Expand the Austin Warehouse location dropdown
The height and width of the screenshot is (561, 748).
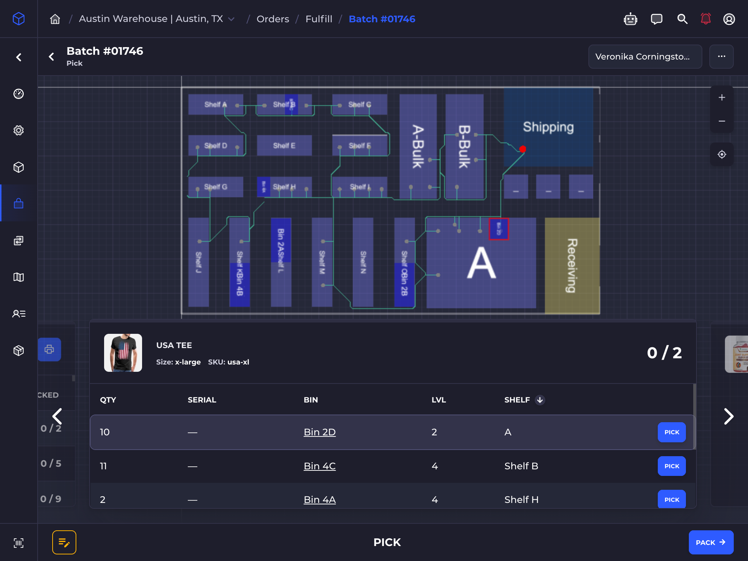tap(231, 19)
